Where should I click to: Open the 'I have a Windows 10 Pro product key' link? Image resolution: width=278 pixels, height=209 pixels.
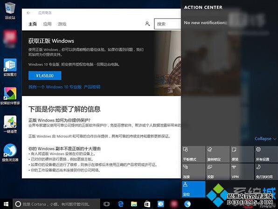pos(64,87)
